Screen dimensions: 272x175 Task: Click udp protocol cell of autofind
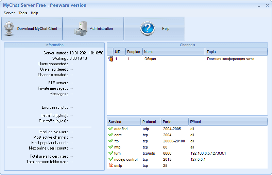click(x=146, y=129)
